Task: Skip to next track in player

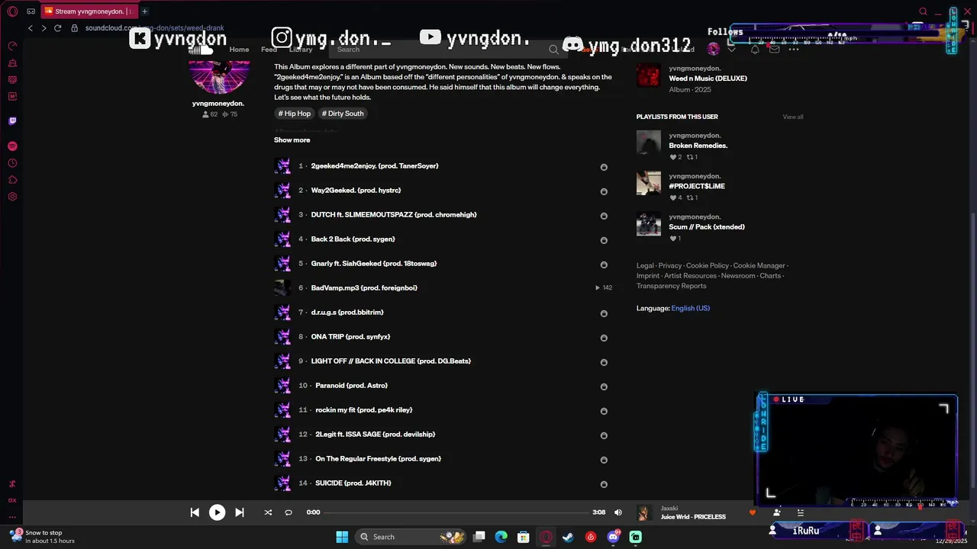Action: (x=239, y=512)
